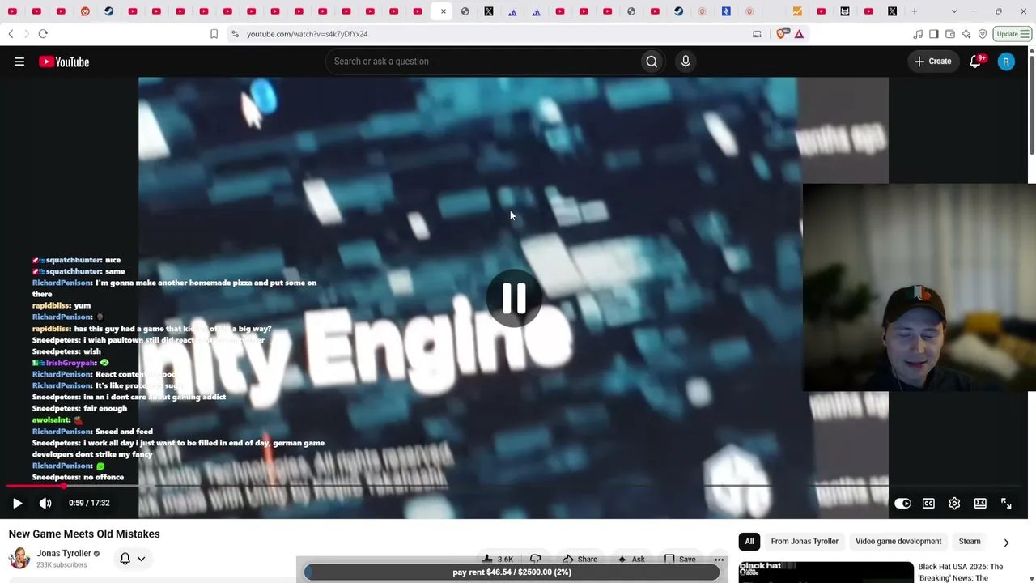Open the media control music-note icon
The image size is (1036, 583).
(x=918, y=34)
